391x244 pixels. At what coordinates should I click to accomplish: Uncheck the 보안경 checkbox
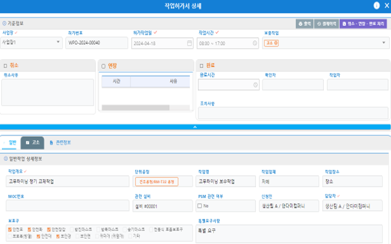point(58,236)
